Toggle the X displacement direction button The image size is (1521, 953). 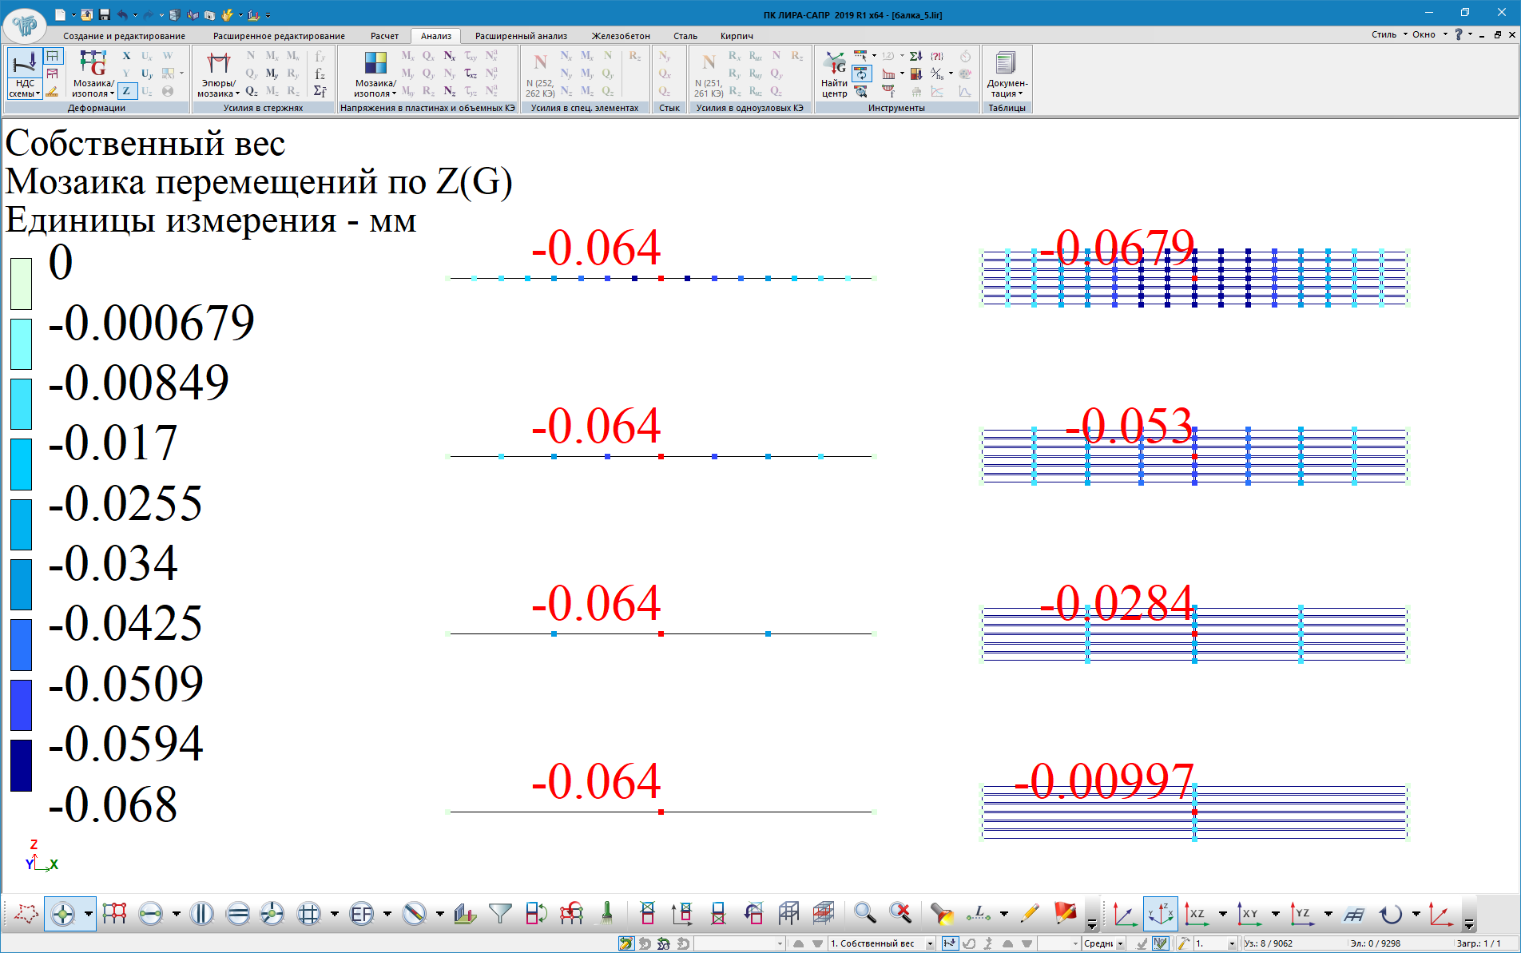click(x=126, y=56)
